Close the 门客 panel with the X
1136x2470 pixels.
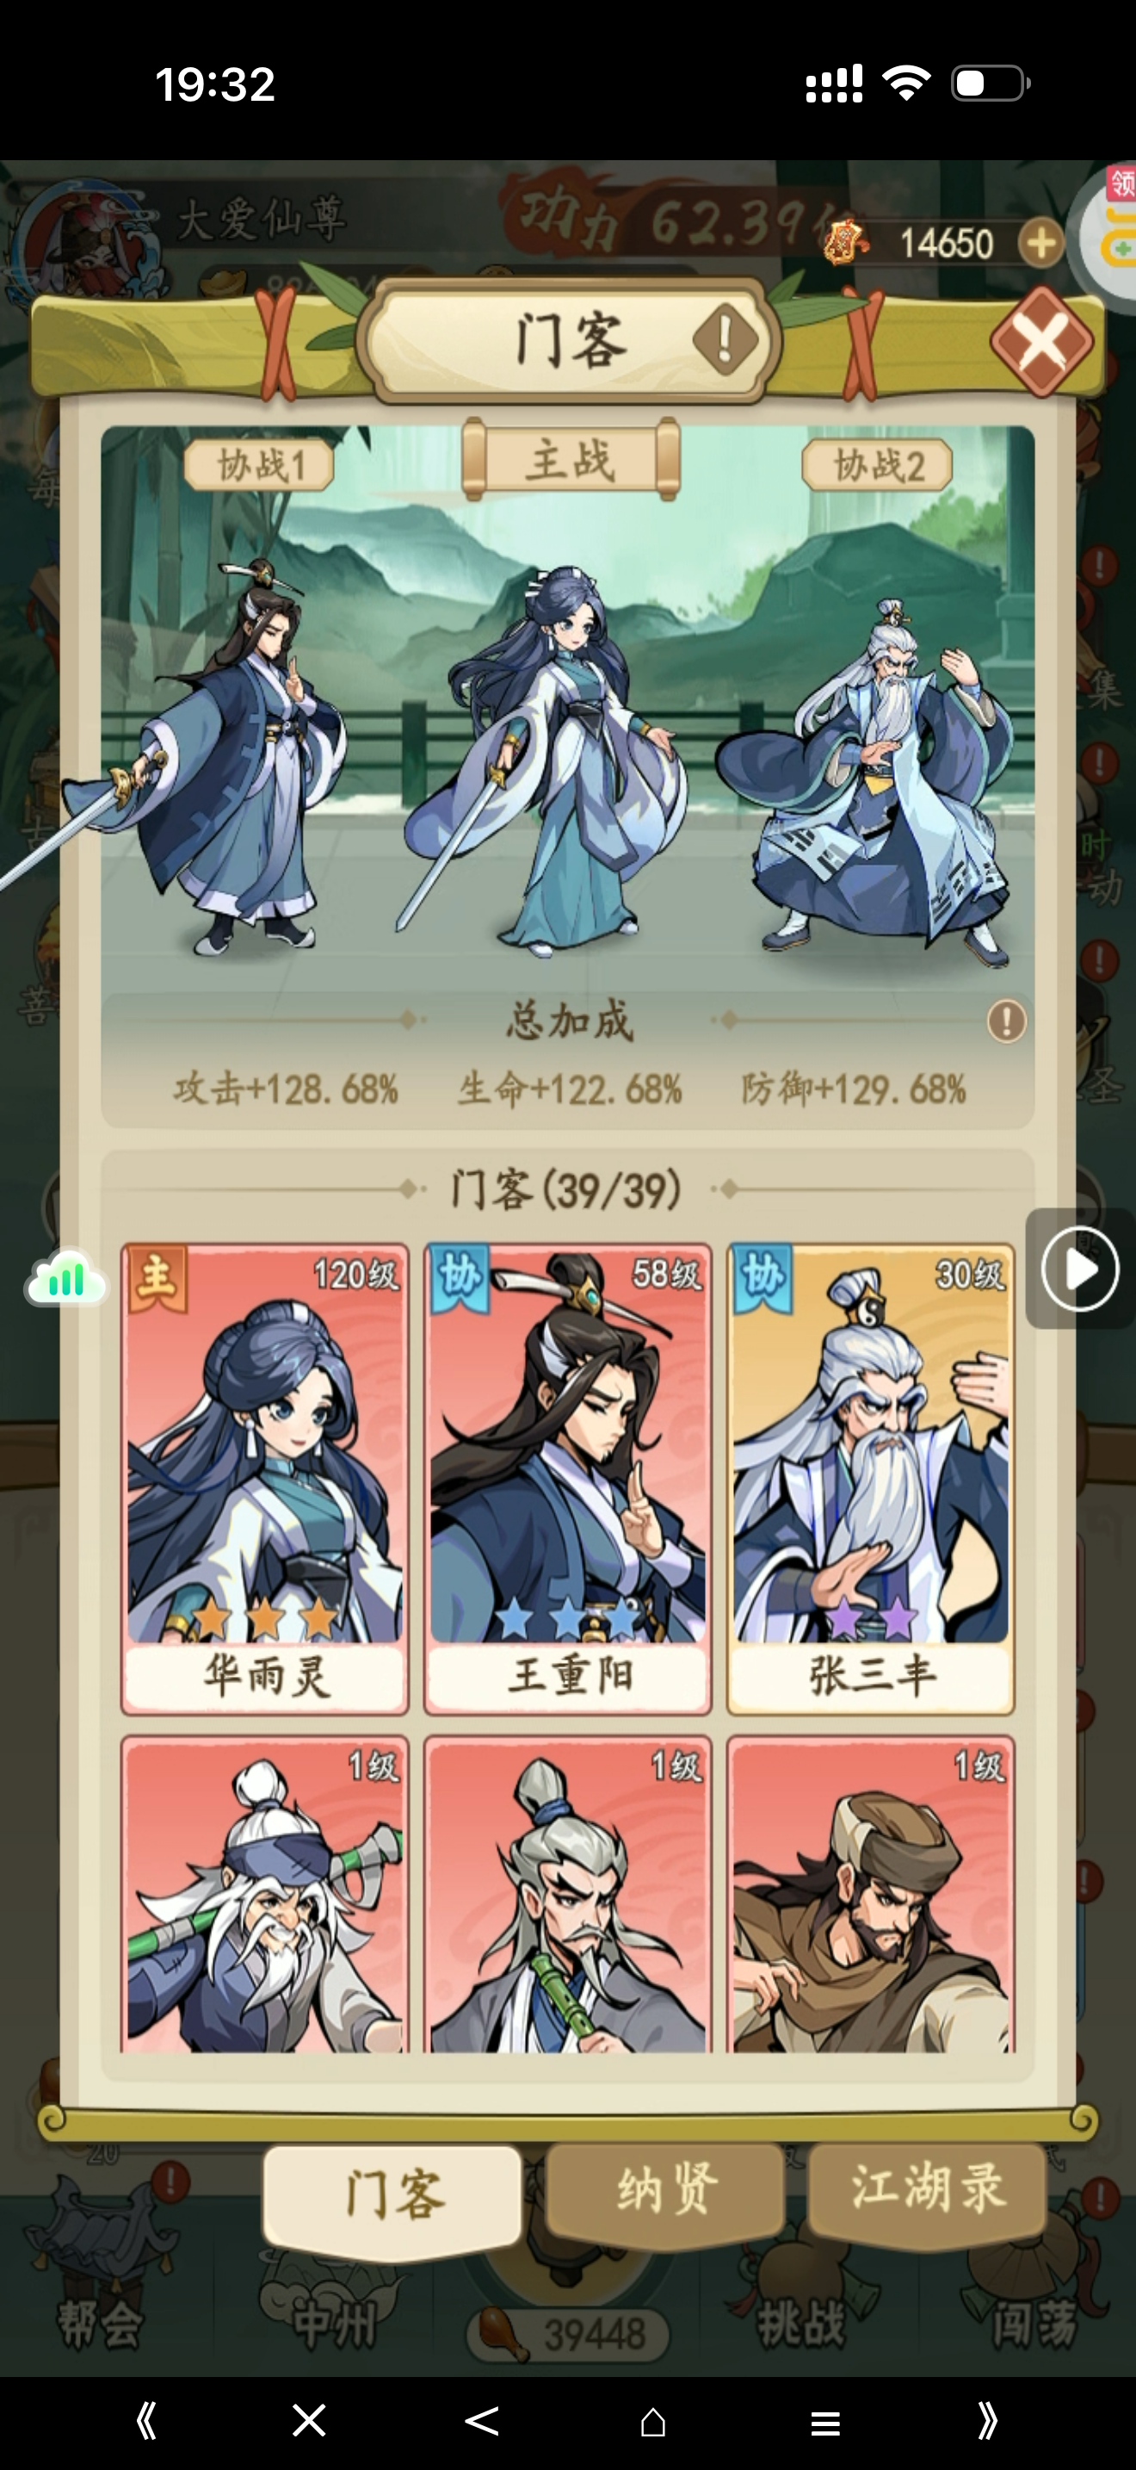[x=1042, y=339]
